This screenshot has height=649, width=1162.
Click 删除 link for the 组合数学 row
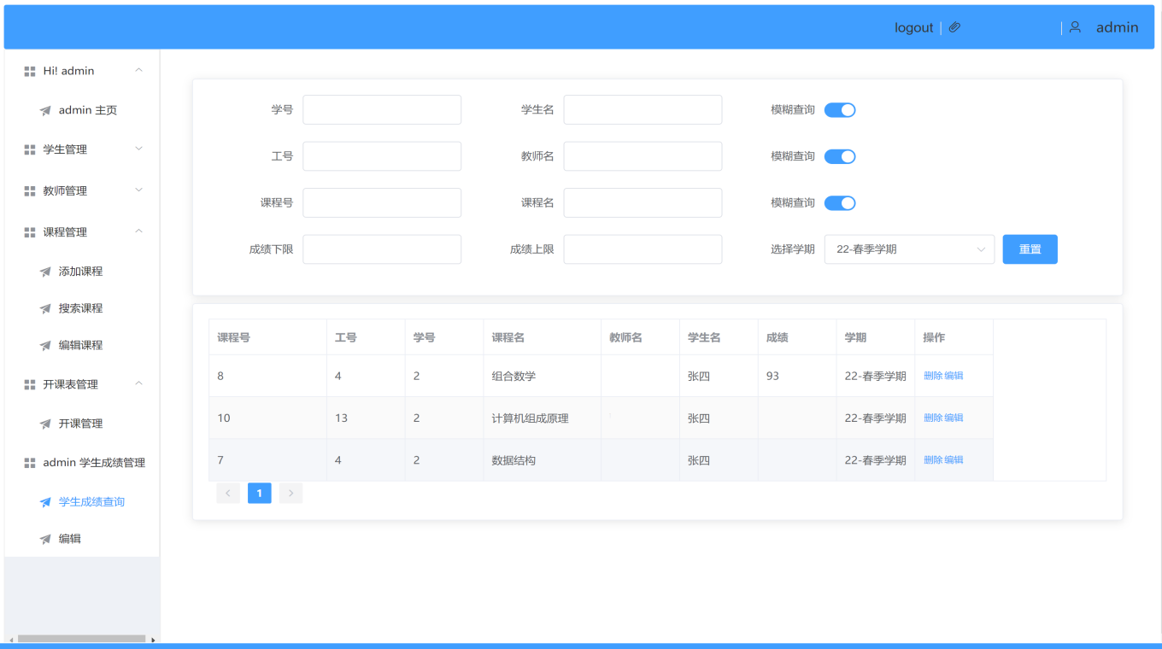pyautogui.click(x=932, y=376)
